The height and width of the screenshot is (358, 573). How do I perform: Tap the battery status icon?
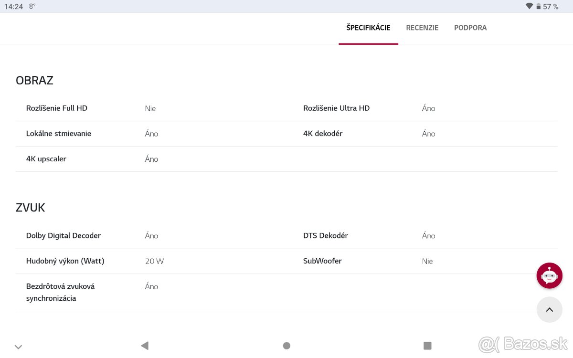539,7
